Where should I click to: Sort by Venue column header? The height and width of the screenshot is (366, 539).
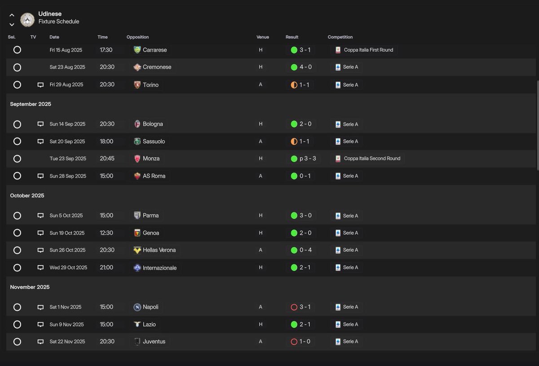pyautogui.click(x=263, y=37)
